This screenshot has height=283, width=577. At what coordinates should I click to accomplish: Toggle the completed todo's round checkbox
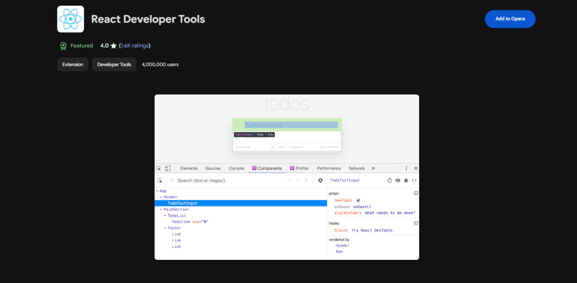[237, 138]
